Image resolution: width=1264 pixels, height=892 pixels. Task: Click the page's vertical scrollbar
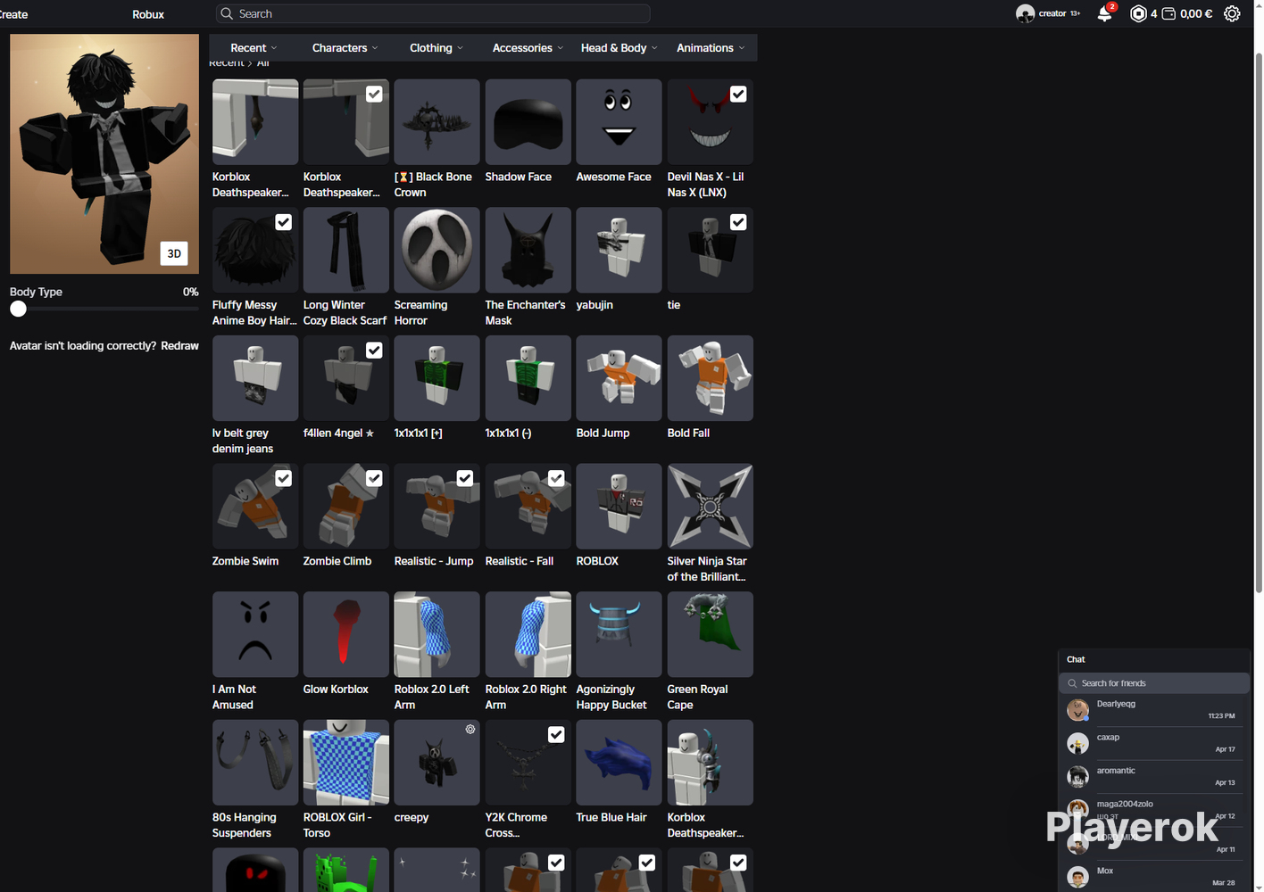pyautogui.click(x=1259, y=322)
